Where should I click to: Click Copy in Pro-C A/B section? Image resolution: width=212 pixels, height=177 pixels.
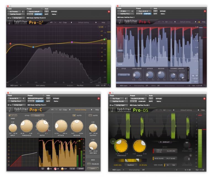coord(65,110)
